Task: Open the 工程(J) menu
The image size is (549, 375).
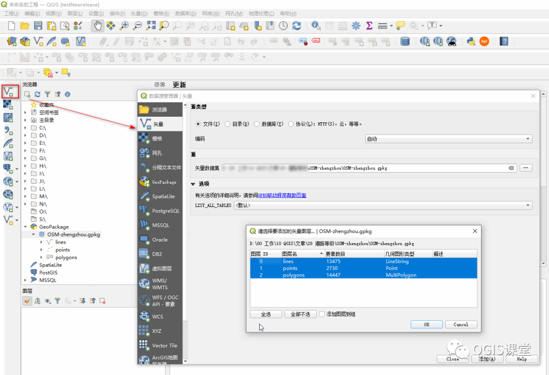Action: [x=11, y=13]
